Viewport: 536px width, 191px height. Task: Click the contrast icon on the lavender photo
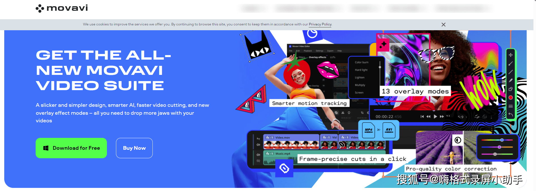(x=458, y=140)
